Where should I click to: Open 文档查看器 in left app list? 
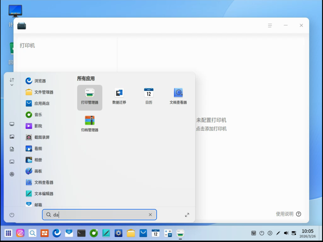tap(39, 182)
